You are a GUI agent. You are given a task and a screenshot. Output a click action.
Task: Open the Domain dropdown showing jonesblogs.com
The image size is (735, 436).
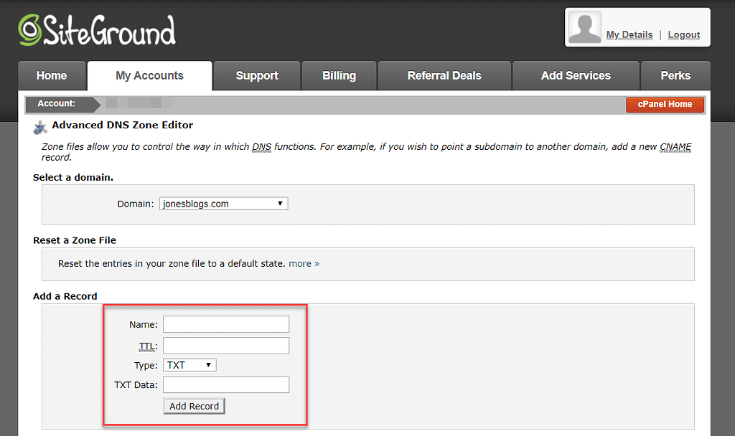click(223, 204)
